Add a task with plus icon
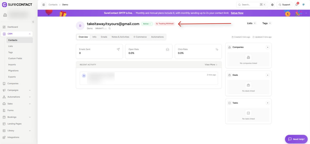310x144 pixels. (x=268, y=103)
